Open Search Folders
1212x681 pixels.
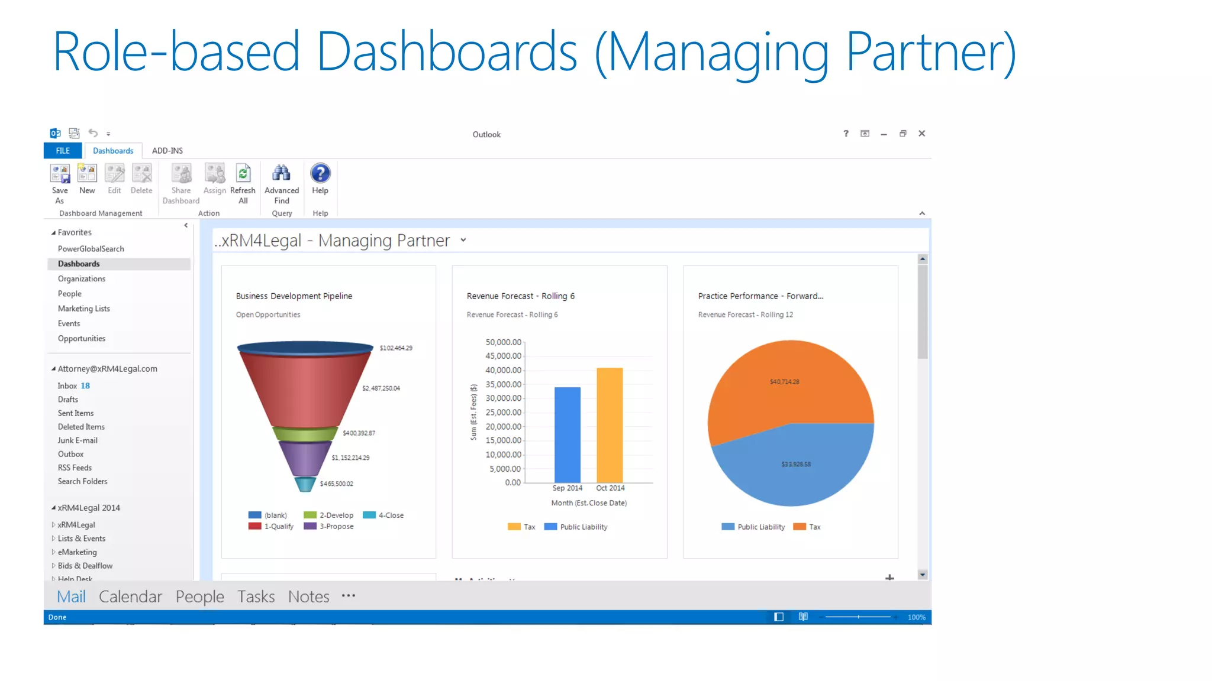(x=82, y=481)
